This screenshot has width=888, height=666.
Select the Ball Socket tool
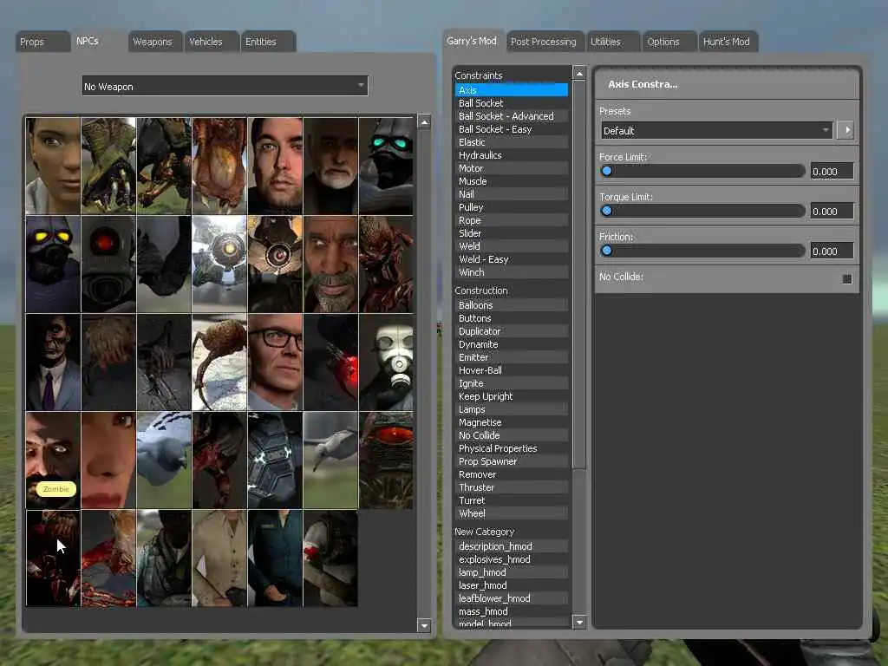coord(512,103)
